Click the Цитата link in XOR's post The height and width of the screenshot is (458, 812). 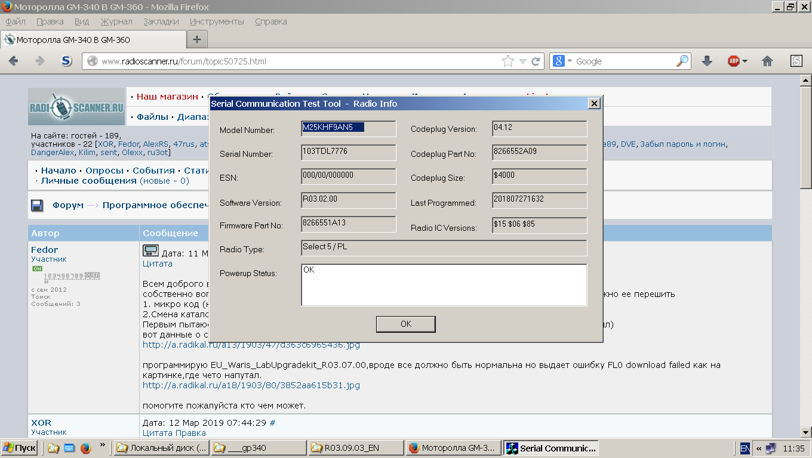158,433
